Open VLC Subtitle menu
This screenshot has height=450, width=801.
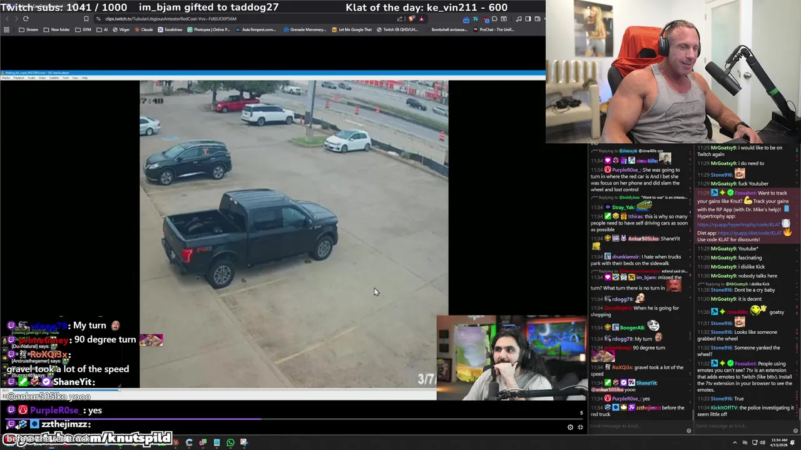point(54,77)
